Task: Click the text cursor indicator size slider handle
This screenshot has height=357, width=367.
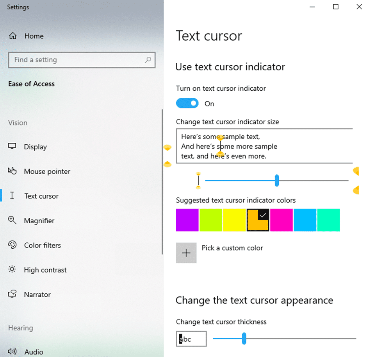Action: (x=277, y=180)
